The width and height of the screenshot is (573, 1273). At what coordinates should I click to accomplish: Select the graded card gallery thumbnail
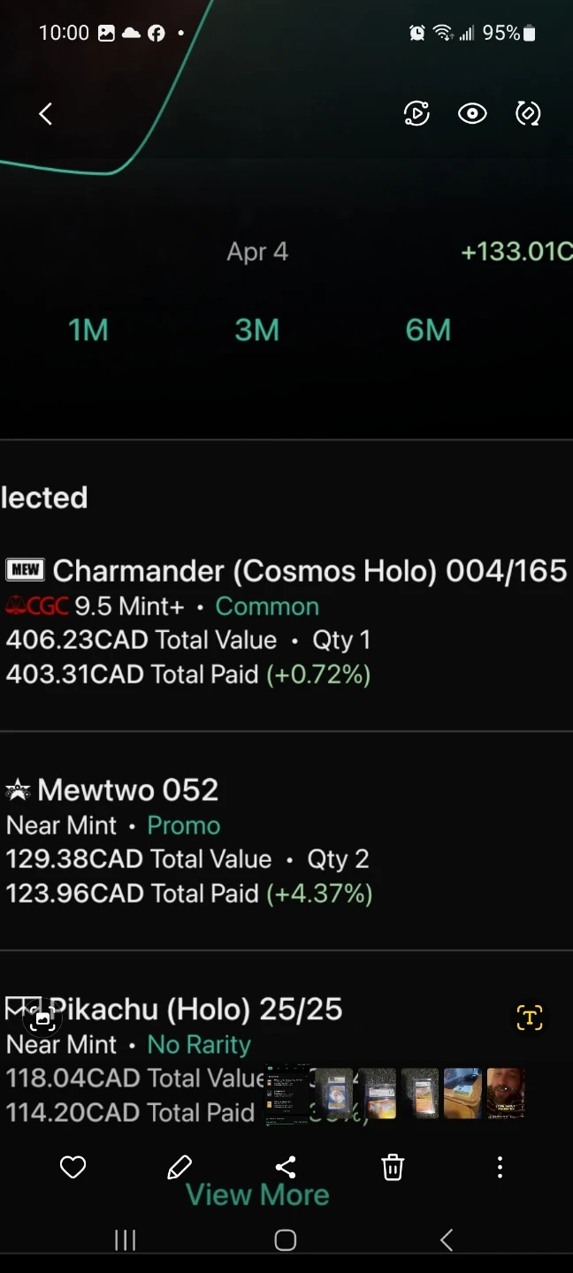(x=334, y=1094)
